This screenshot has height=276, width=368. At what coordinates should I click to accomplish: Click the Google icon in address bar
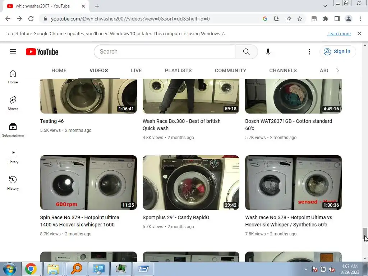tap(265, 19)
